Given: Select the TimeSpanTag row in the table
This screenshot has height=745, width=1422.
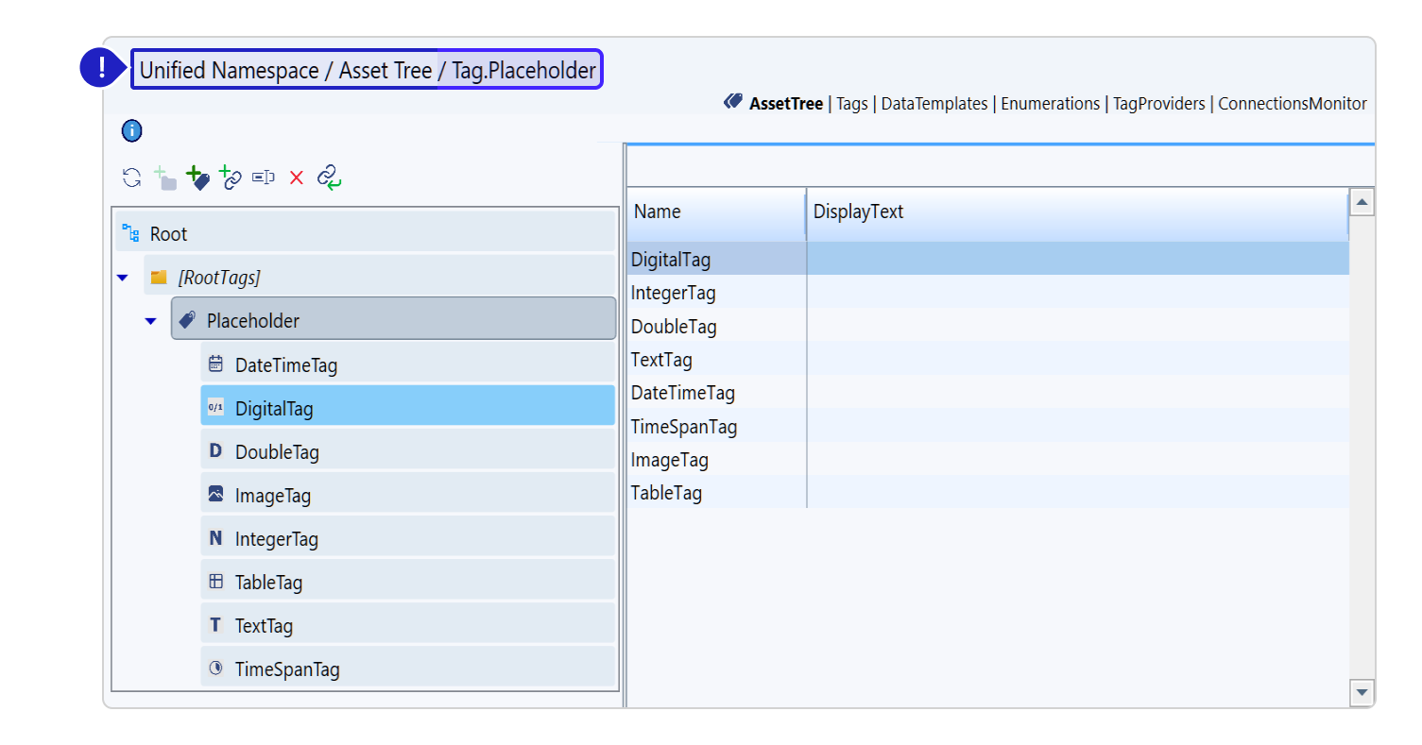Looking at the screenshot, I should pos(684,427).
